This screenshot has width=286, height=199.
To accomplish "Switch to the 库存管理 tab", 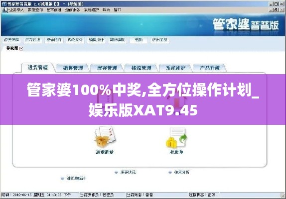I will coord(107,68).
